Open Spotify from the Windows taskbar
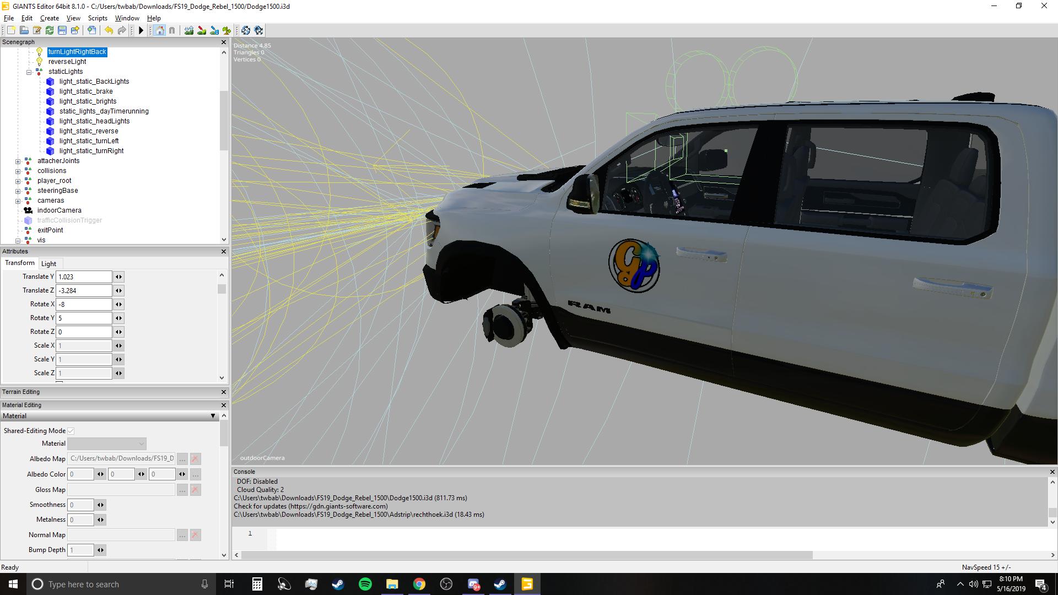 tap(365, 584)
